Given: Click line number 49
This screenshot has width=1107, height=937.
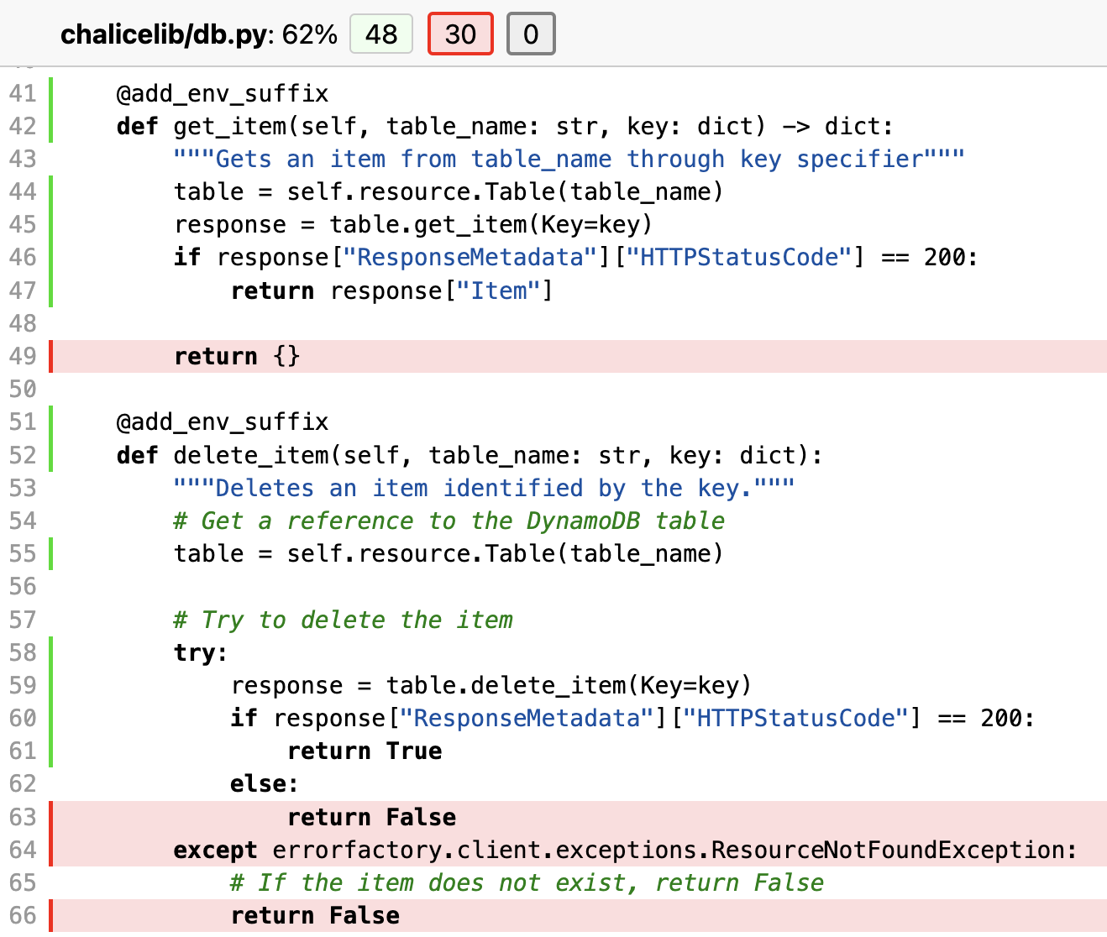Looking at the screenshot, I should 23,356.
